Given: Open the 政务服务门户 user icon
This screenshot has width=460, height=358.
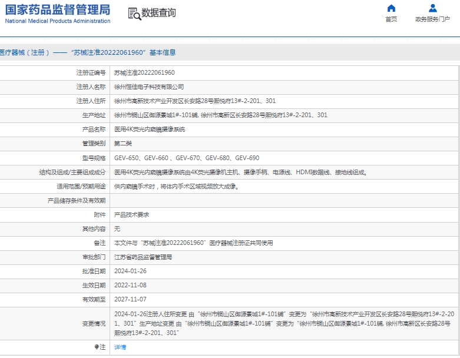Looking at the screenshot, I should point(433,8).
